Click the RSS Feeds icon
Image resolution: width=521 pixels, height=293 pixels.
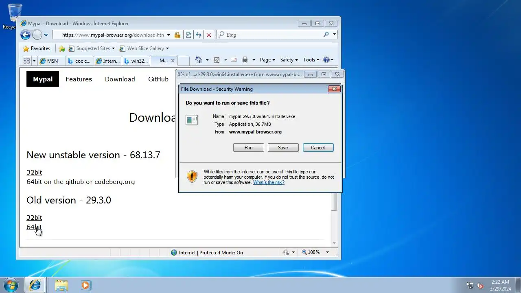click(217, 60)
